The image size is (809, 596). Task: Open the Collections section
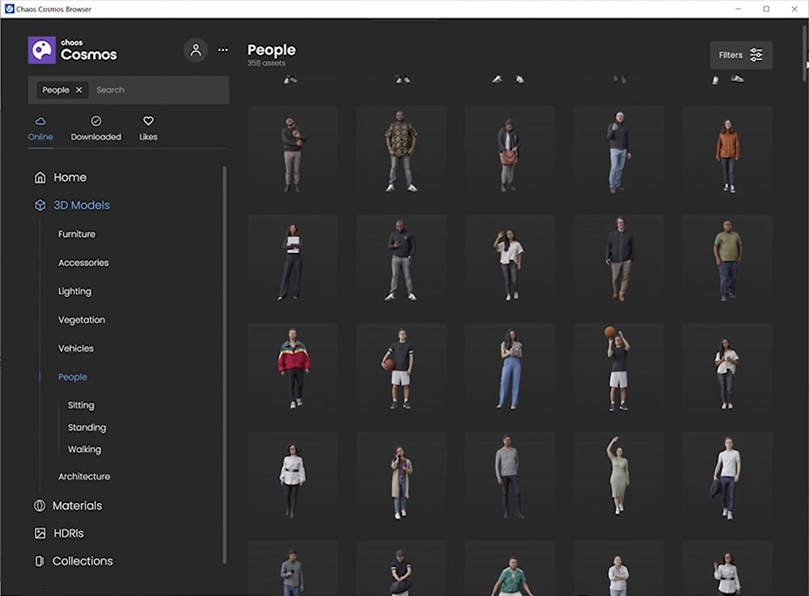coord(74,561)
